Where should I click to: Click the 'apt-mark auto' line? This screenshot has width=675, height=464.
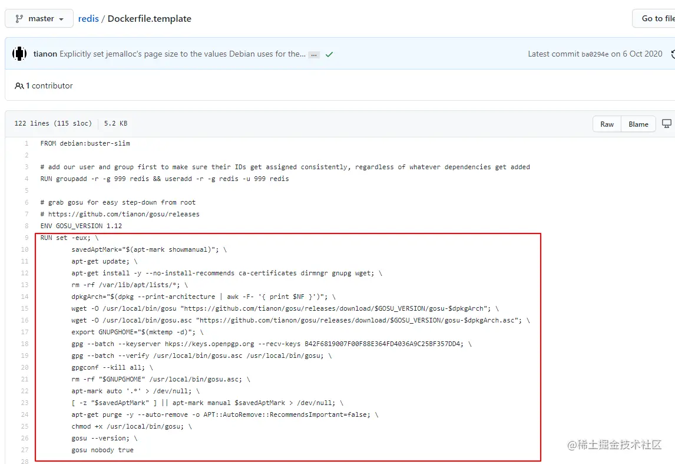point(135,391)
